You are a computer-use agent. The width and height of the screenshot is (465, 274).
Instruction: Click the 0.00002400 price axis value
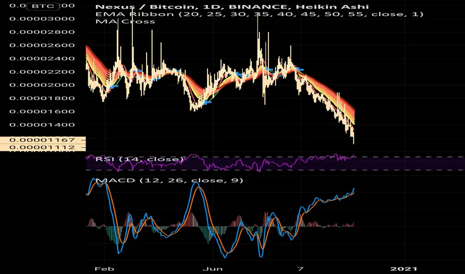pyautogui.click(x=42, y=58)
